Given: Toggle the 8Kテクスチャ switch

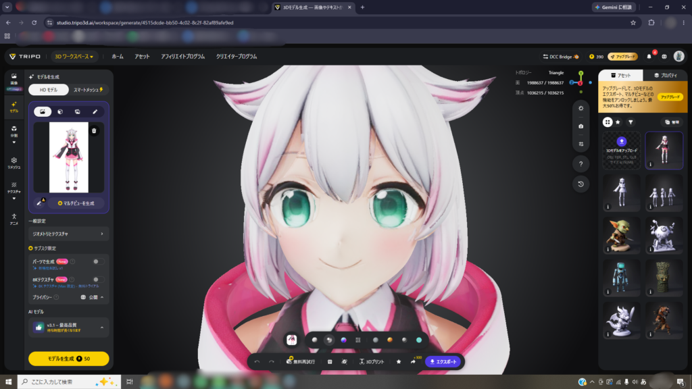Looking at the screenshot, I should tap(98, 279).
